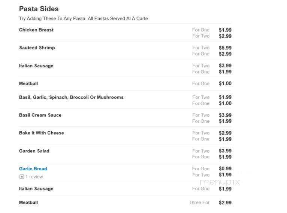Viewport: 287px width, 213px height.
Task: Click the review star icon under Garlic Bread
Action: [x=22, y=177]
